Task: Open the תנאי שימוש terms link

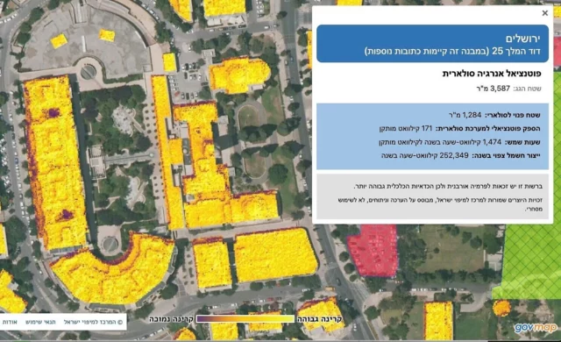Action: [x=40, y=322]
